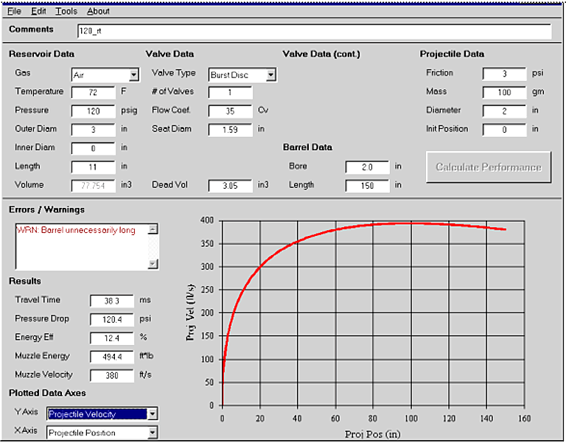Click the 'Proj Pos (in)' axis label
Viewport: 566px width, 443px height.
tap(373, 433)
